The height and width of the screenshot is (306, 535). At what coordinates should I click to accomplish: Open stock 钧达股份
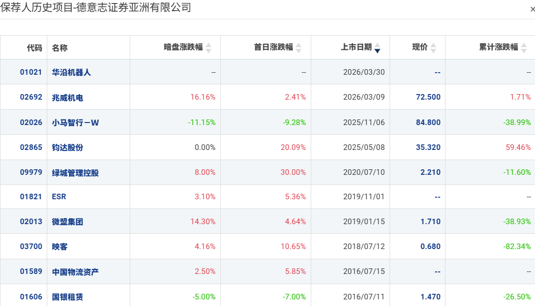(68, 147)
